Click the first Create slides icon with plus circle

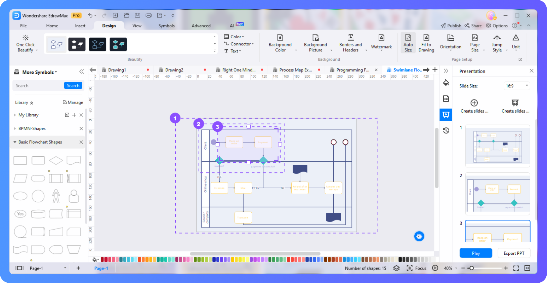474,103
